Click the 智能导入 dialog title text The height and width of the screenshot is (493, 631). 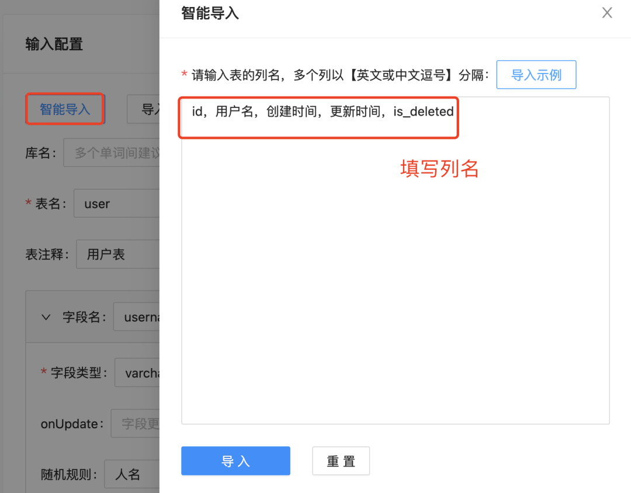[210, 13]
